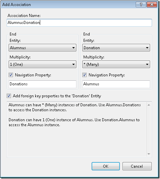Open the Donation entity dropdown
Viewport: 160px width, 179px height.
tap(116, 48)
